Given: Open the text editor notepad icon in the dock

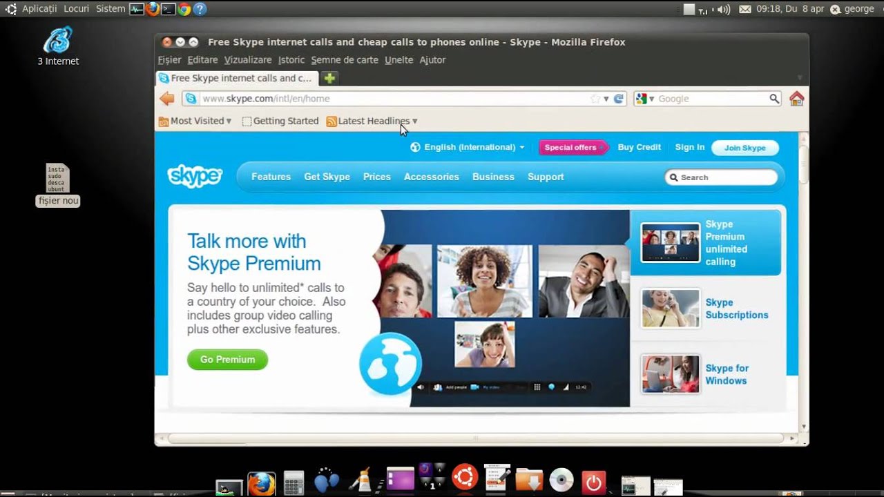Looking at the screenshot, I should (x=497, y=478).
